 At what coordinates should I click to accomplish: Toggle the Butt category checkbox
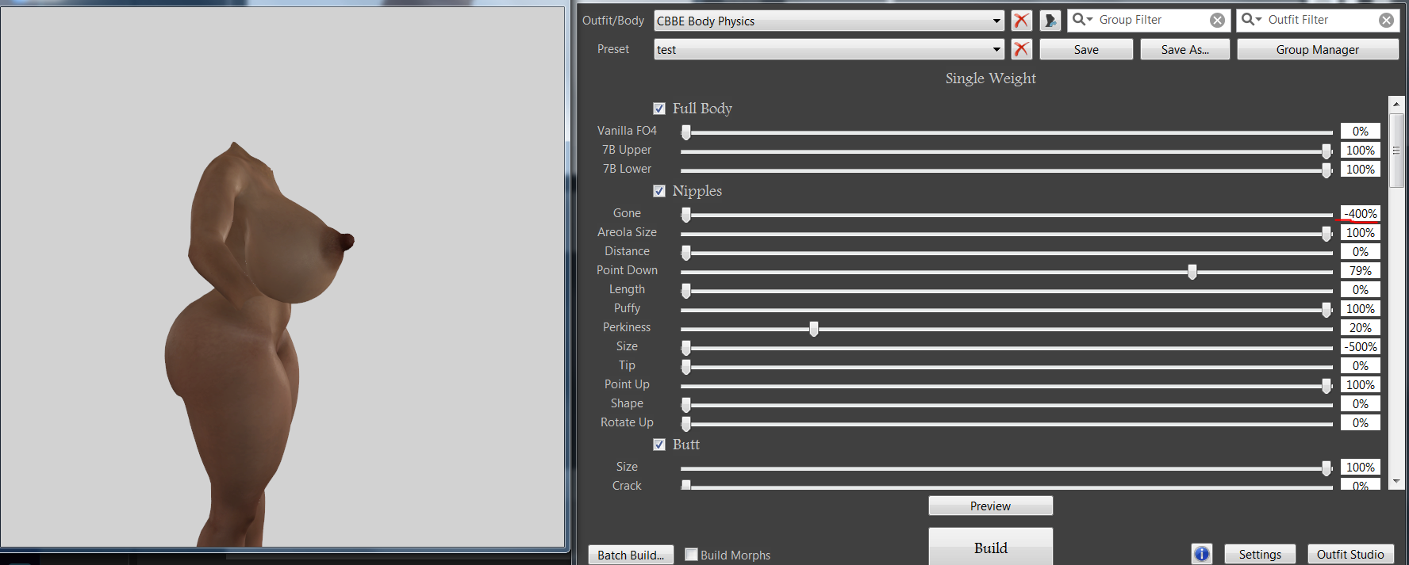(x=659, y=445)
